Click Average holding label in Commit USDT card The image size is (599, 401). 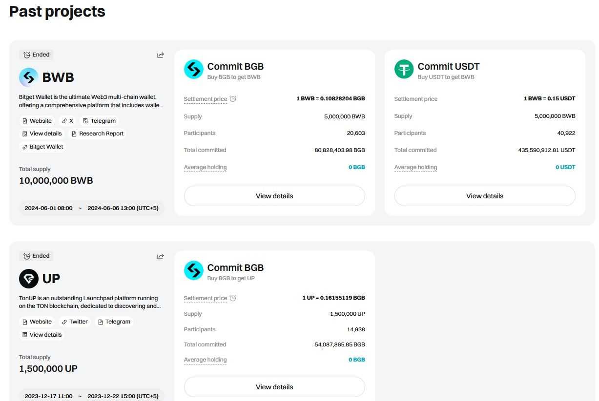[415, 167]
